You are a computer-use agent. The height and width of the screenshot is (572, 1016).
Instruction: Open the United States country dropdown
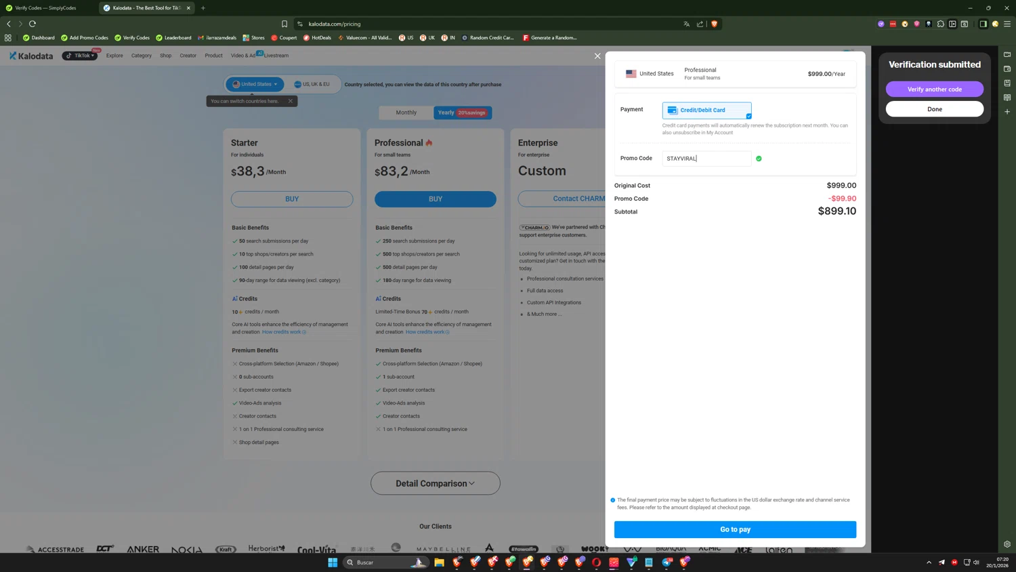[255, 84]
